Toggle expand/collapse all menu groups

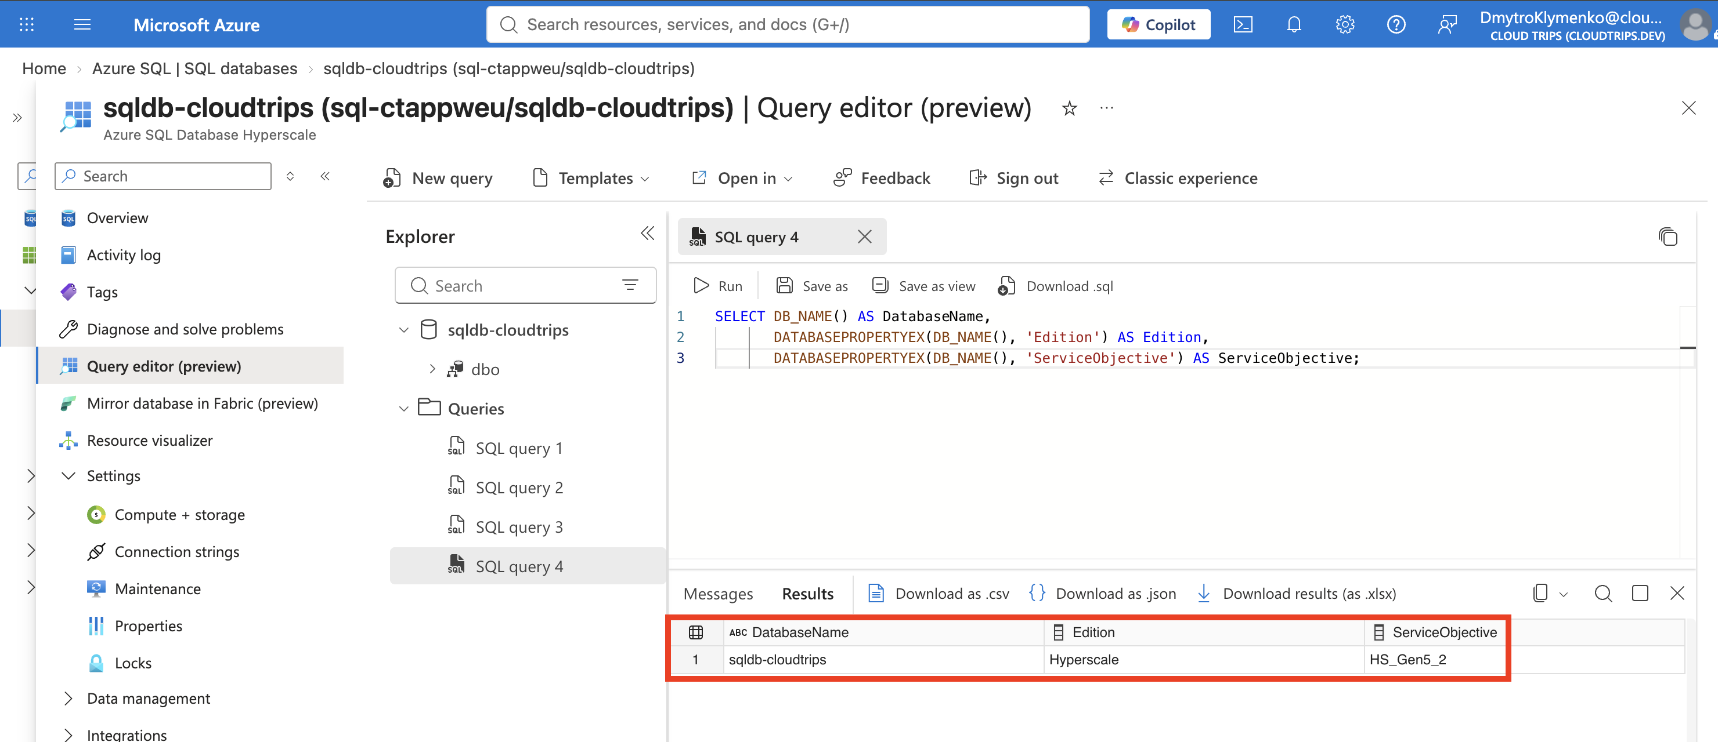tap(290, 176)
